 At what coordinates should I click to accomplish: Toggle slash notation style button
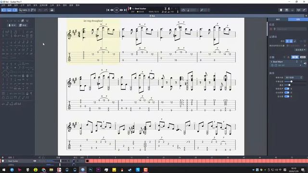coord(295,41)
